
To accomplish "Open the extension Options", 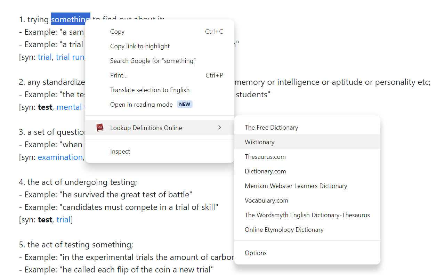I will click(256, 253).
